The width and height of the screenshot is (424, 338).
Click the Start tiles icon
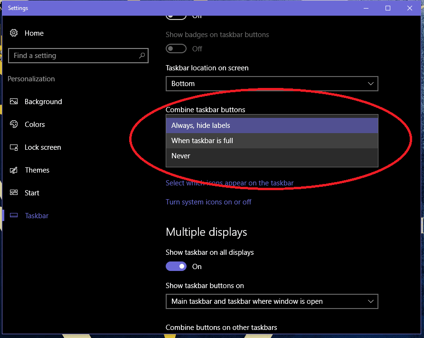pyautogui.click(x=14, y=193)
